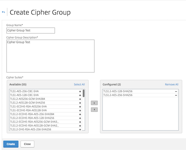Go back using the blue back arrow

[x=3, y=12]
